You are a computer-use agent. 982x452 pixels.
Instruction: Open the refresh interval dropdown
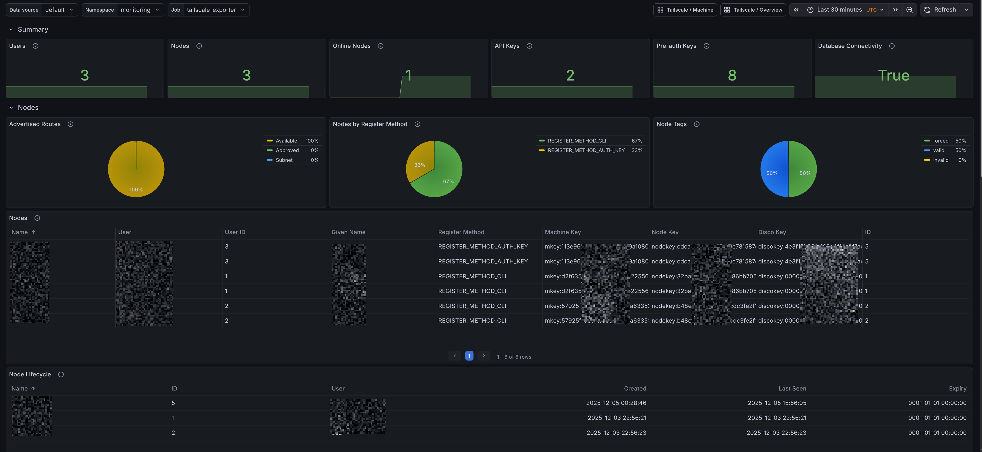(x=966, y=10)
